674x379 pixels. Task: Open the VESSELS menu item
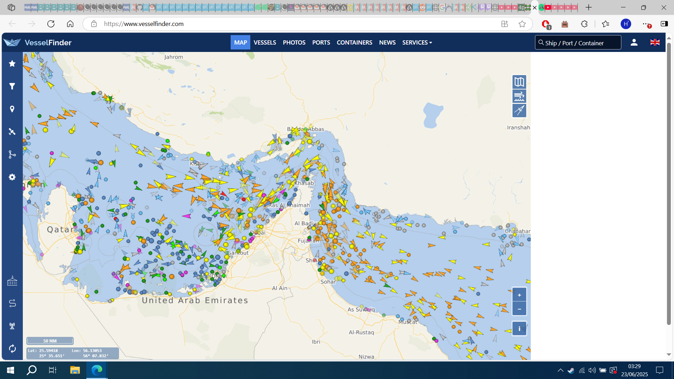point(265,42)
